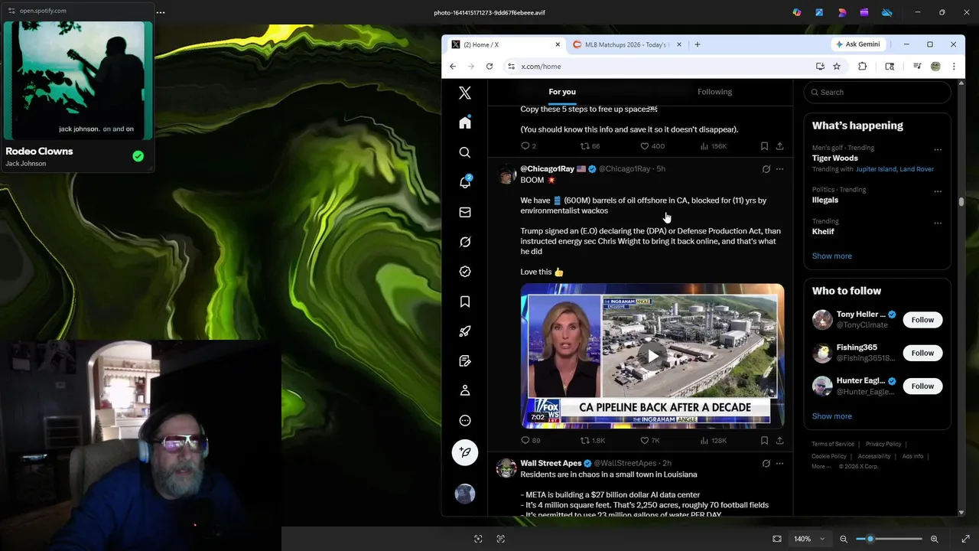This screenshot has height=551, width=979.
Task: Share the post with 156K views
Action: pos(779,146)
